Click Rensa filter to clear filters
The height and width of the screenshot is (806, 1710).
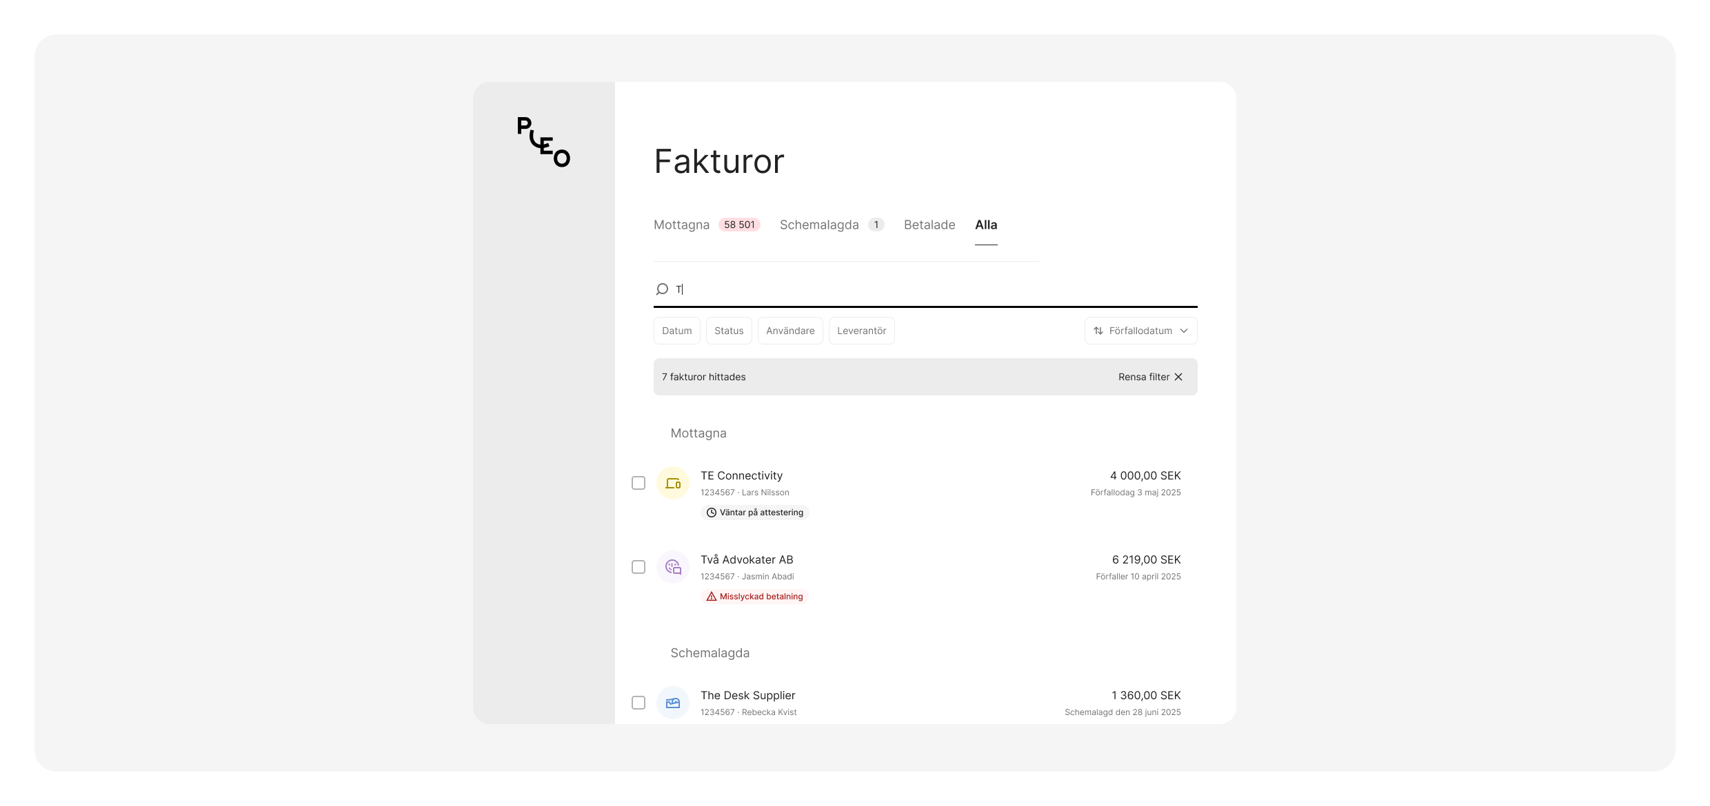(x=1143, y=377)
